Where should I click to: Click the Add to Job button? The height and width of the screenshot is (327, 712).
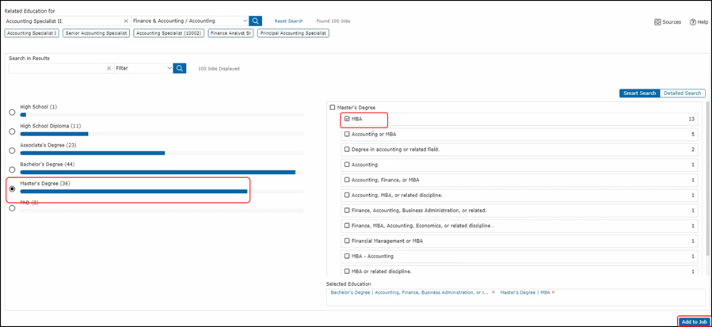694,321
